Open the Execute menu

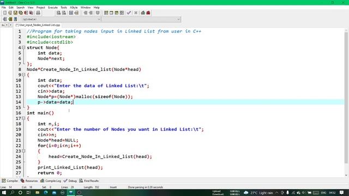[53, 8]
